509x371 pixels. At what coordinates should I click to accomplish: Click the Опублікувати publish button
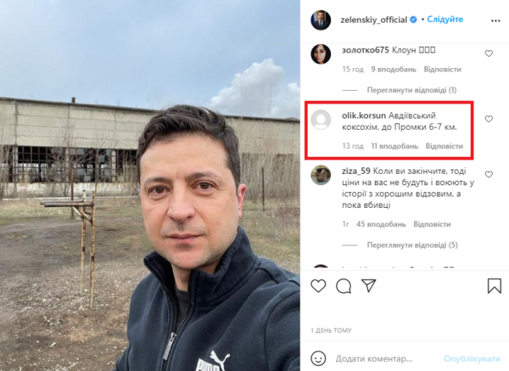point(472,358)
